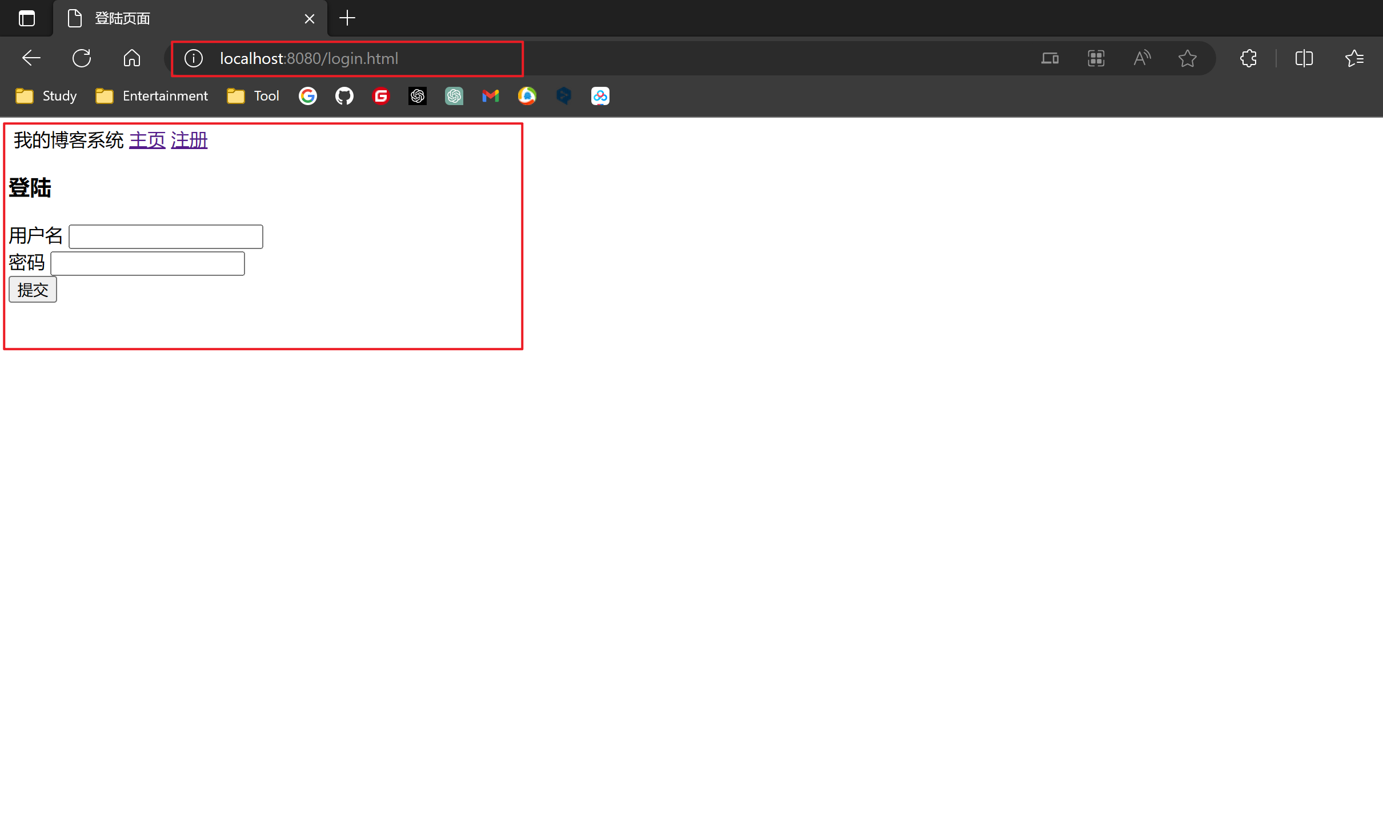Viewport: 1383px width, 839px height.
Task: View site information icon in address bar
Action: point(194,58)
